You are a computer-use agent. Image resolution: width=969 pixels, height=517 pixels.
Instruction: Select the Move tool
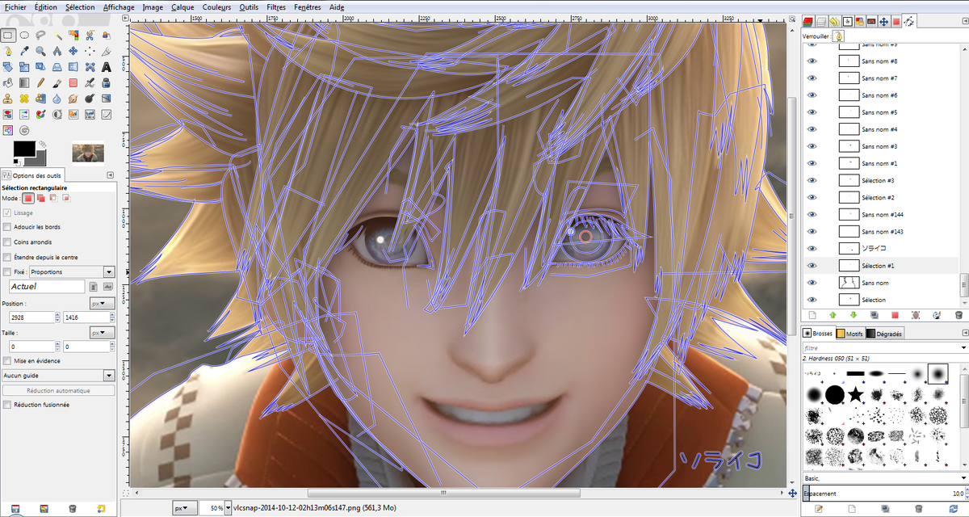point(73,51)
